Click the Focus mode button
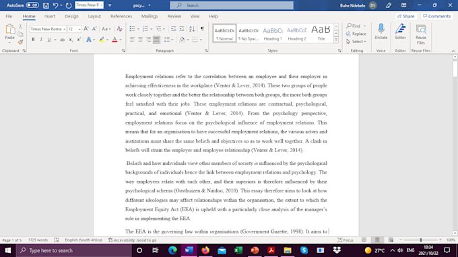This screenshot has height=257, width=458. [x=346, y=240]
